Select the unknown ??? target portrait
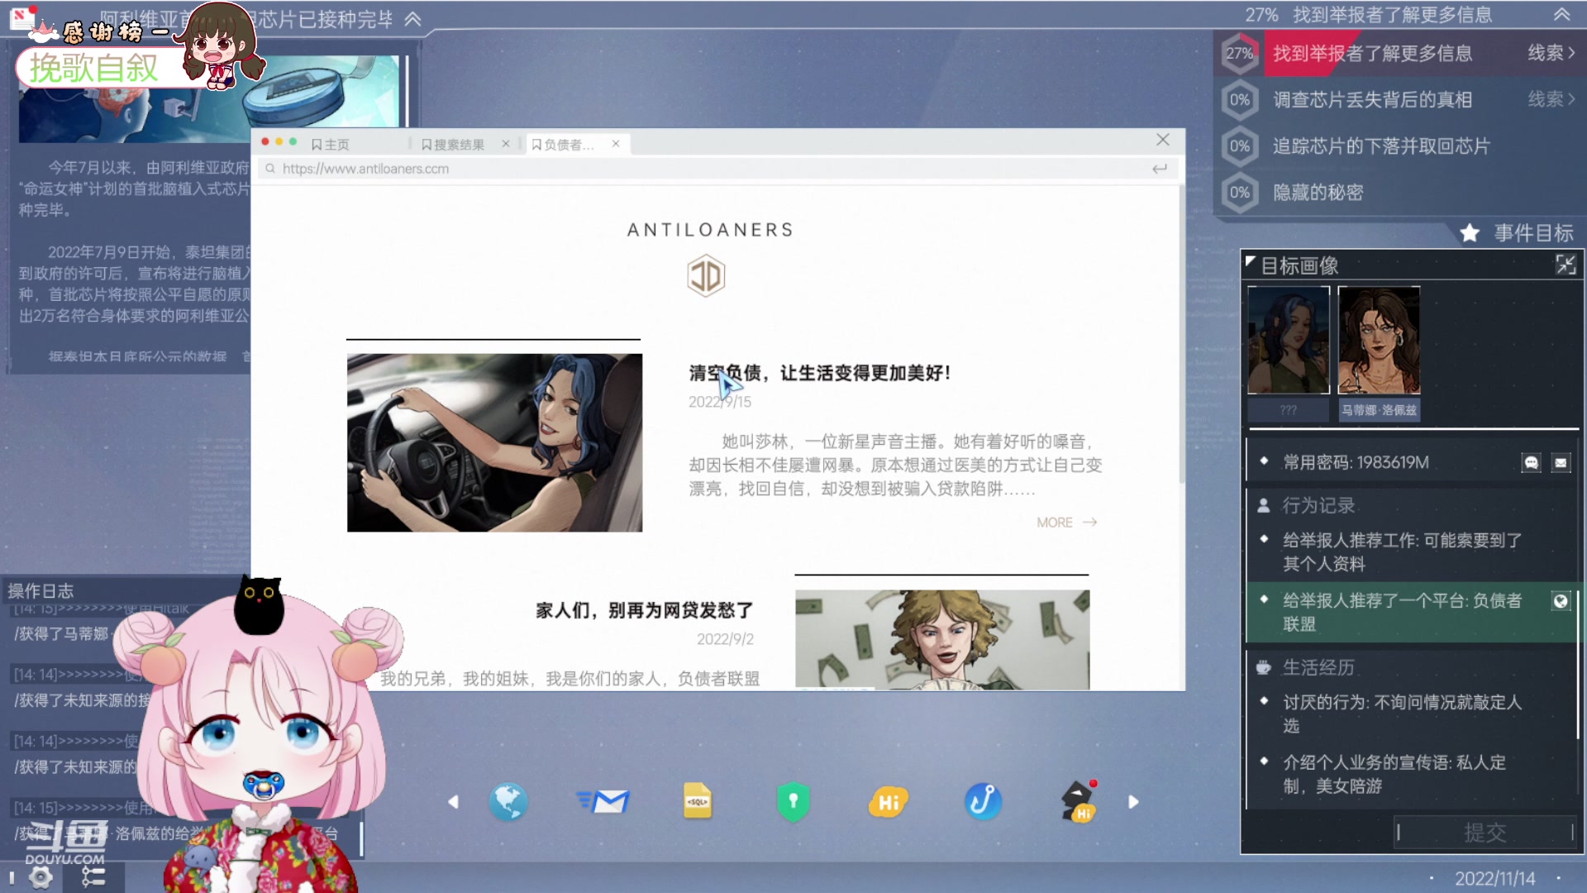 [x=1289, y=341]
